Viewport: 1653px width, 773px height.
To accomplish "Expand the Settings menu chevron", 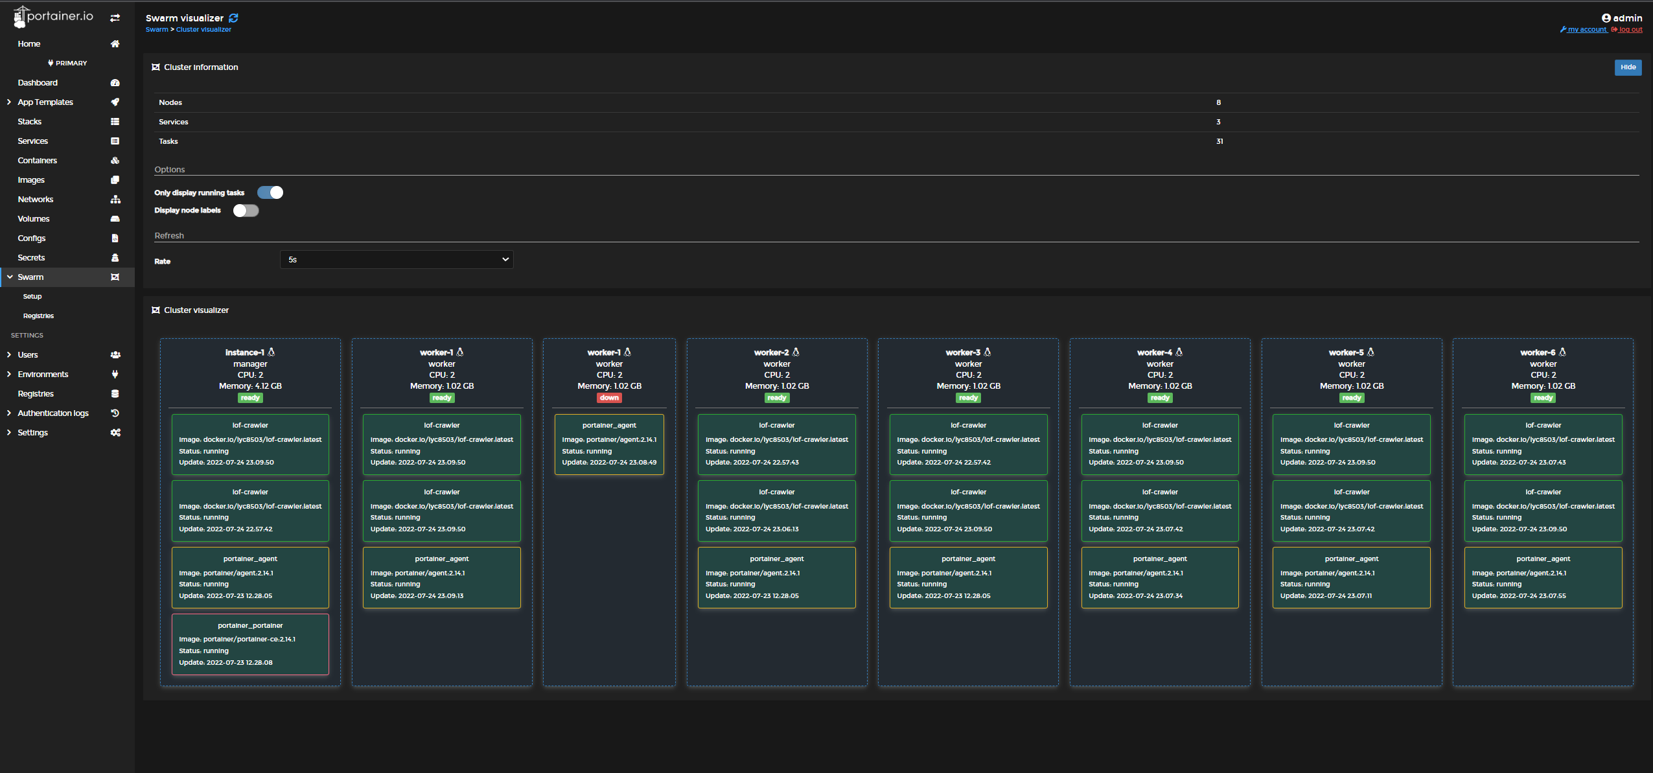I will [9, 433].
